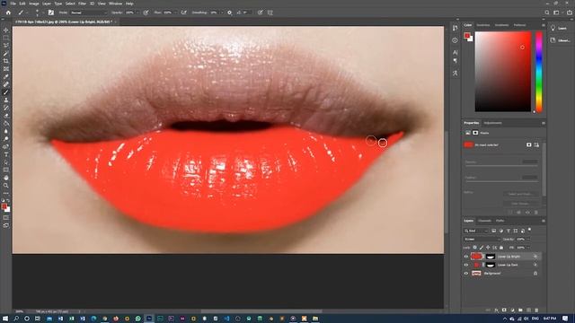Create new adjustment layer icon
This screenshot has height=323, width=575.
pyautogui.click(x=512, y=310)
